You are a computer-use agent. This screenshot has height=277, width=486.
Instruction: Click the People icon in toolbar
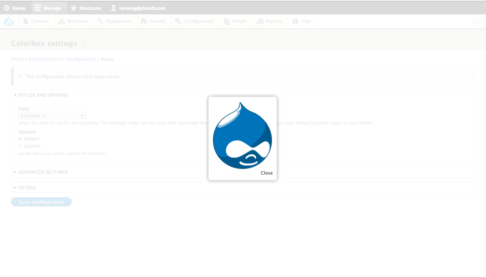(x=227, y=21)
